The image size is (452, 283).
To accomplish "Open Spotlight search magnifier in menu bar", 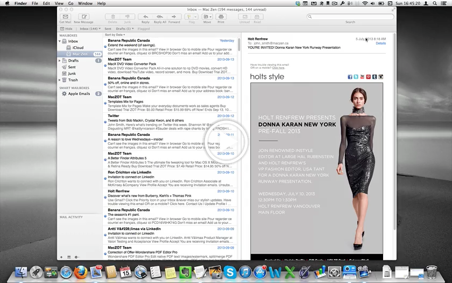I will point(435,3).
